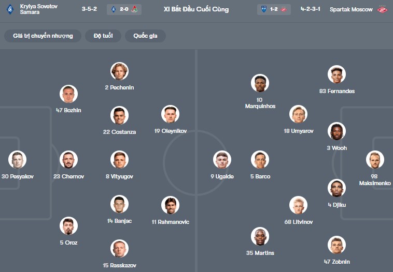Click the Spartak Moscow club crest

point(383,9)
